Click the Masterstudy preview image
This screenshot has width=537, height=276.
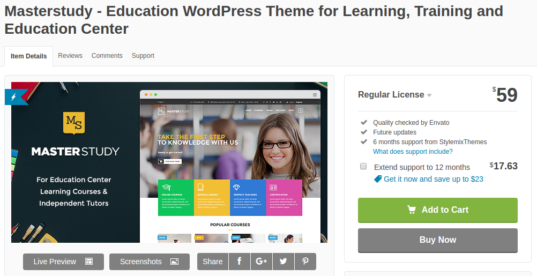click(169, 162)
